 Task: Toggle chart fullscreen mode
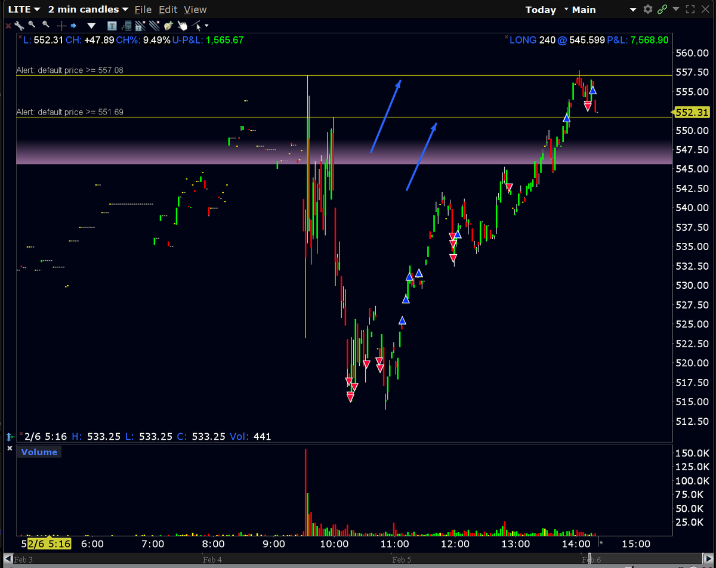coord(690,10)
